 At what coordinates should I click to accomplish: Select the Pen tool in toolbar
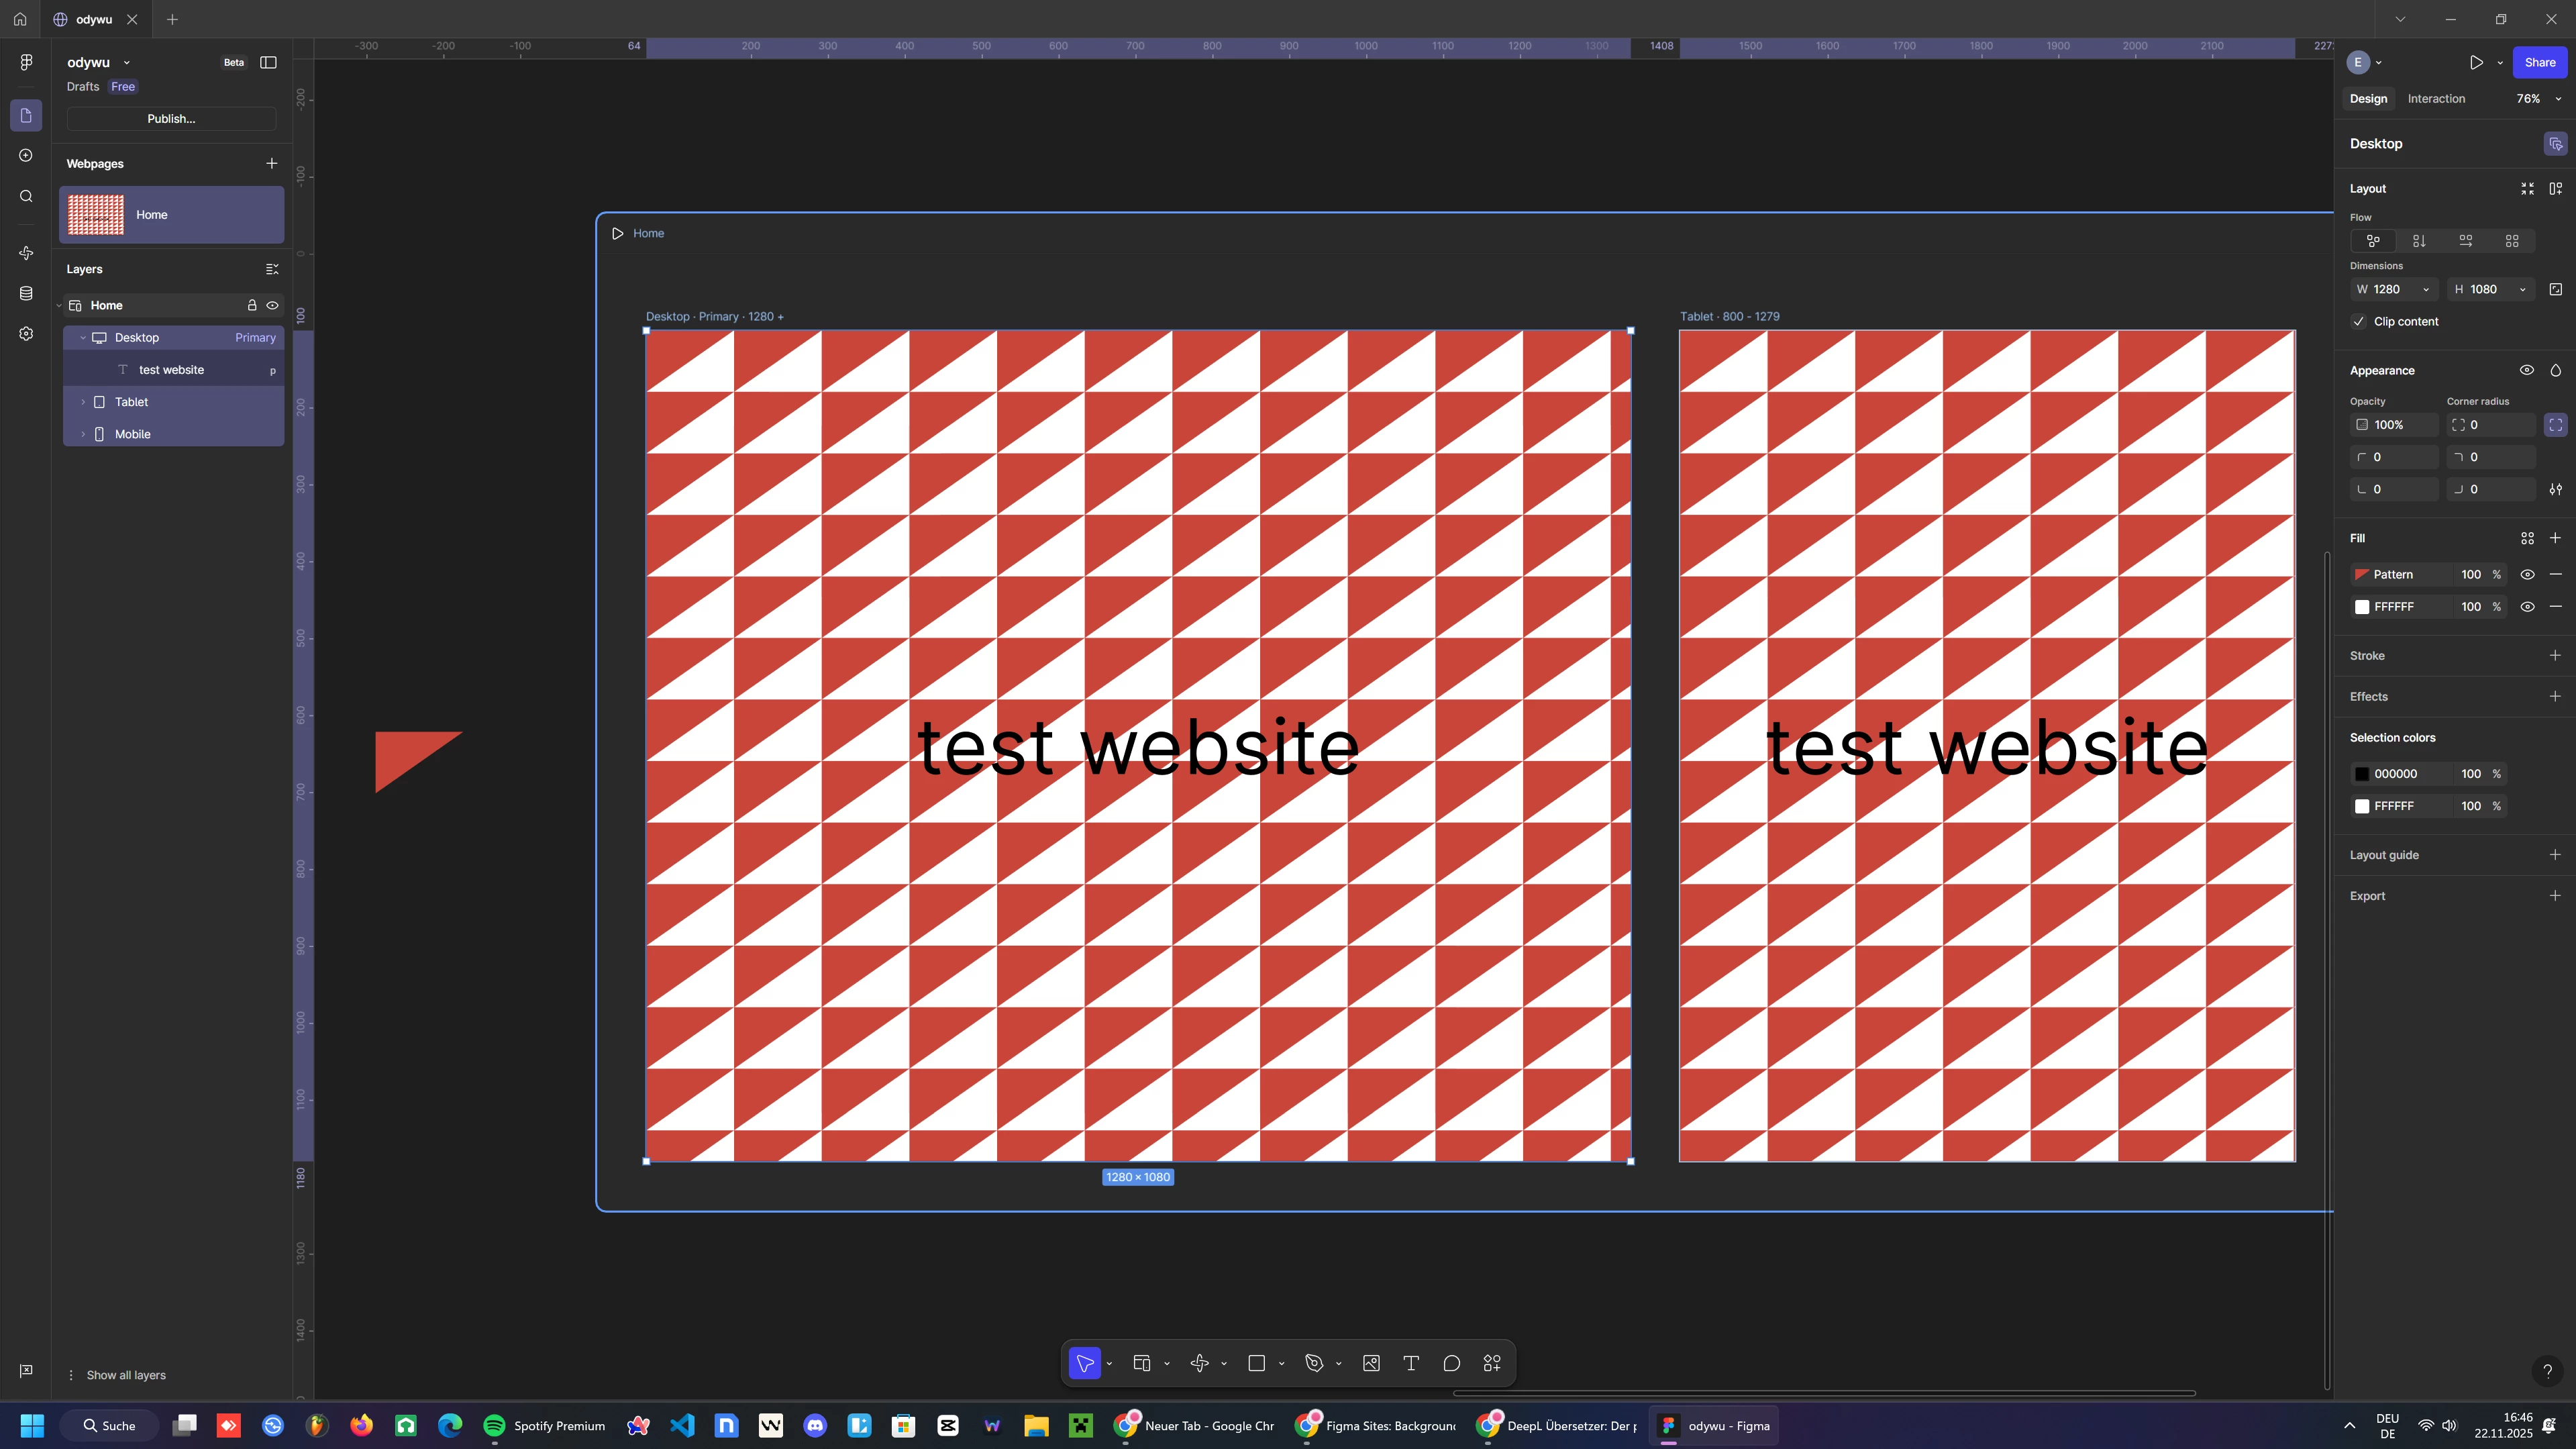click(1314, 1363)
